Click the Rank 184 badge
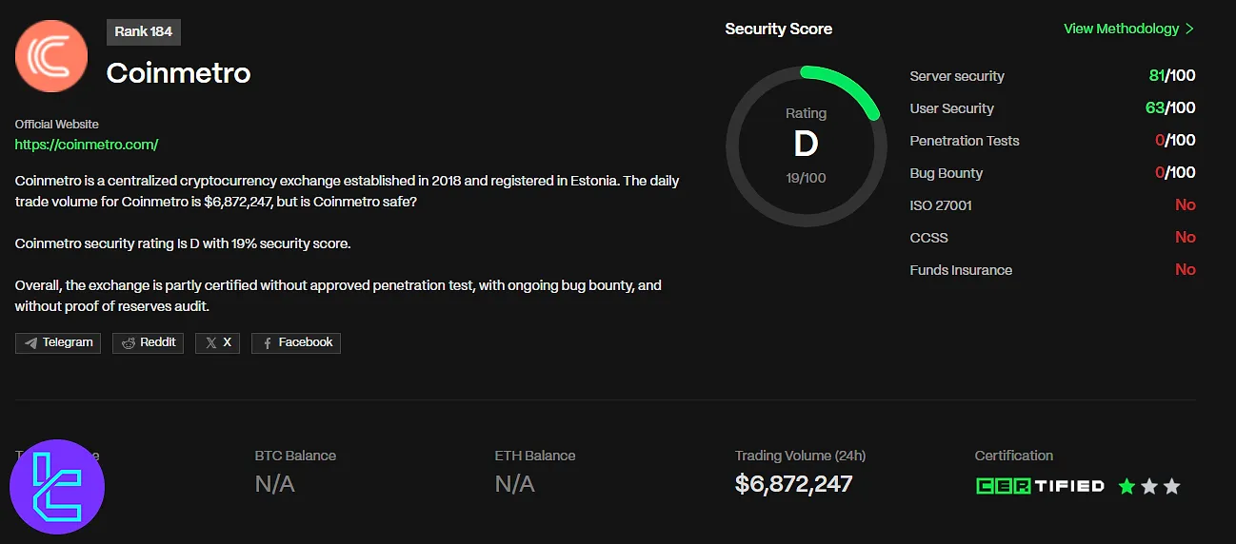This screenshot has width=1236, height=544. 144,31
